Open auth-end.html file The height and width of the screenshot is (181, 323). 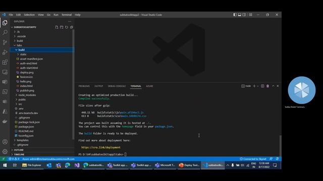tap(42, 63)
